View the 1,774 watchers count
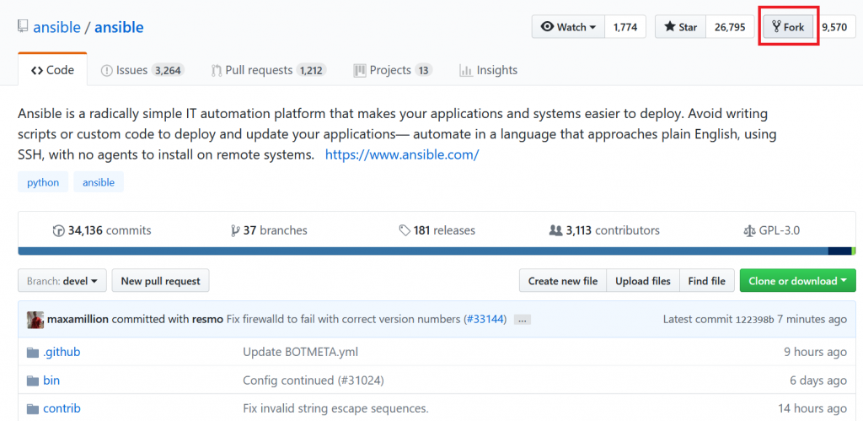Screen dimensions: 863x421 [625, 27]
